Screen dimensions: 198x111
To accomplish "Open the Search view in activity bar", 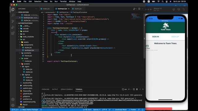I will click(13, 15).
